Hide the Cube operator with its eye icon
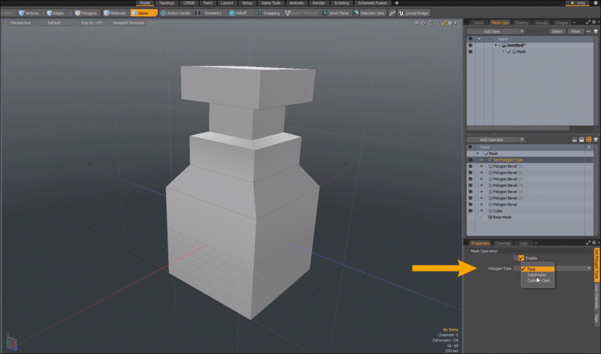 (x=470, y=211)
